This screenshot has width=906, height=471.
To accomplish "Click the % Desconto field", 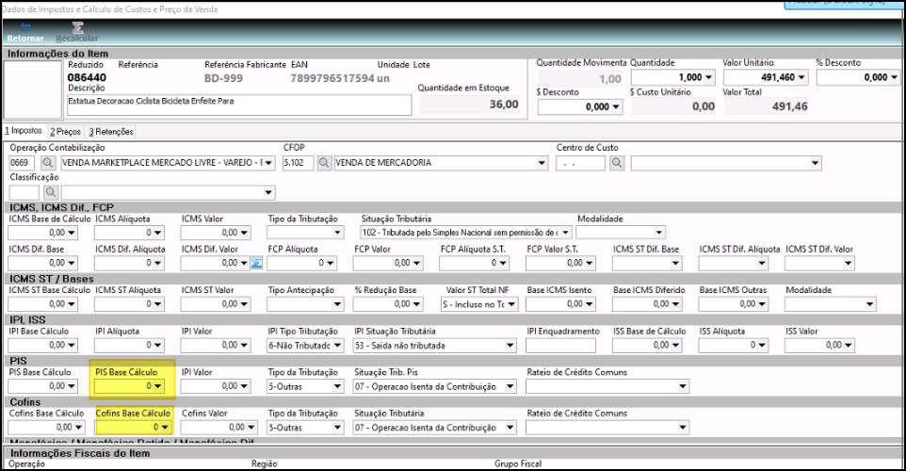I will point(859,77).
